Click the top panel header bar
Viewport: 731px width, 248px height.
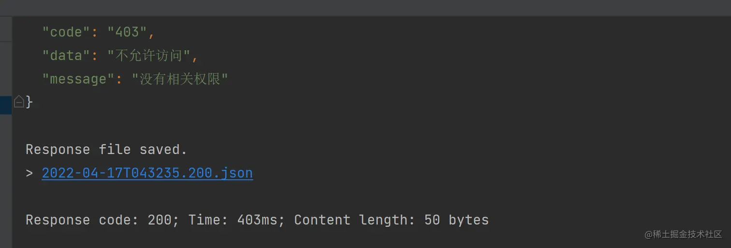pos(365,8)
